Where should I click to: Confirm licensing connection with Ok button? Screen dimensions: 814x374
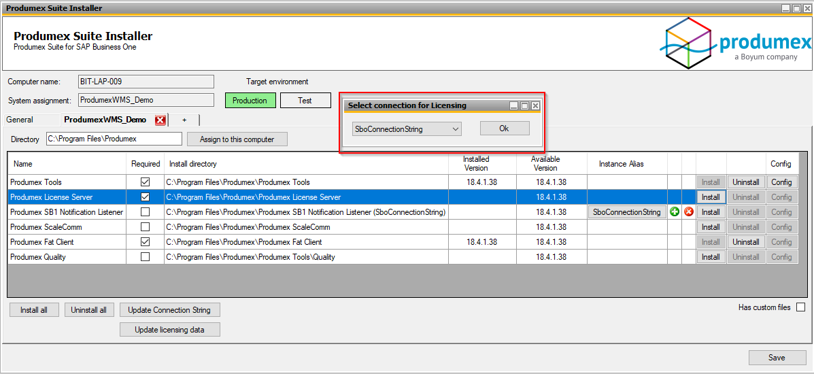504,129
